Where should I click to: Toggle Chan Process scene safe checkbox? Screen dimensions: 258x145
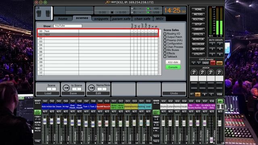click(x=165, y=47)
